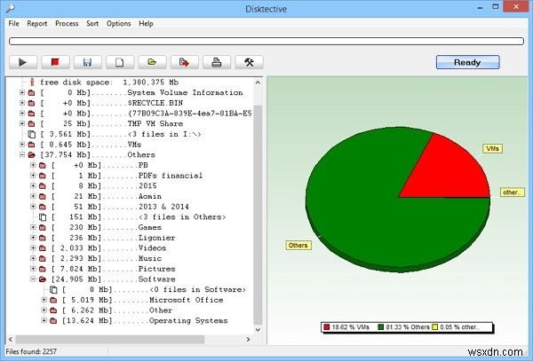This screenshot has height=361, width=533.
Task: Stop the scan with the red square
Action: (55, 62)
